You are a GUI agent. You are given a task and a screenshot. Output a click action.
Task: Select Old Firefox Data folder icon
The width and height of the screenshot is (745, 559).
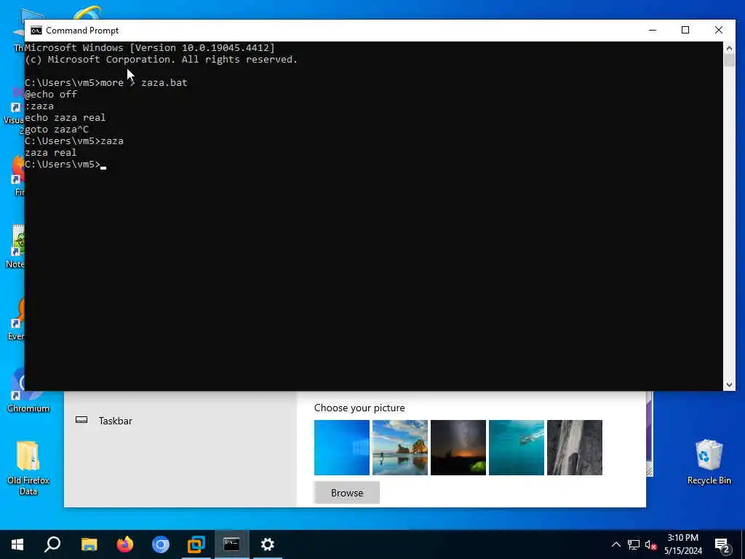tap(28, 468)
